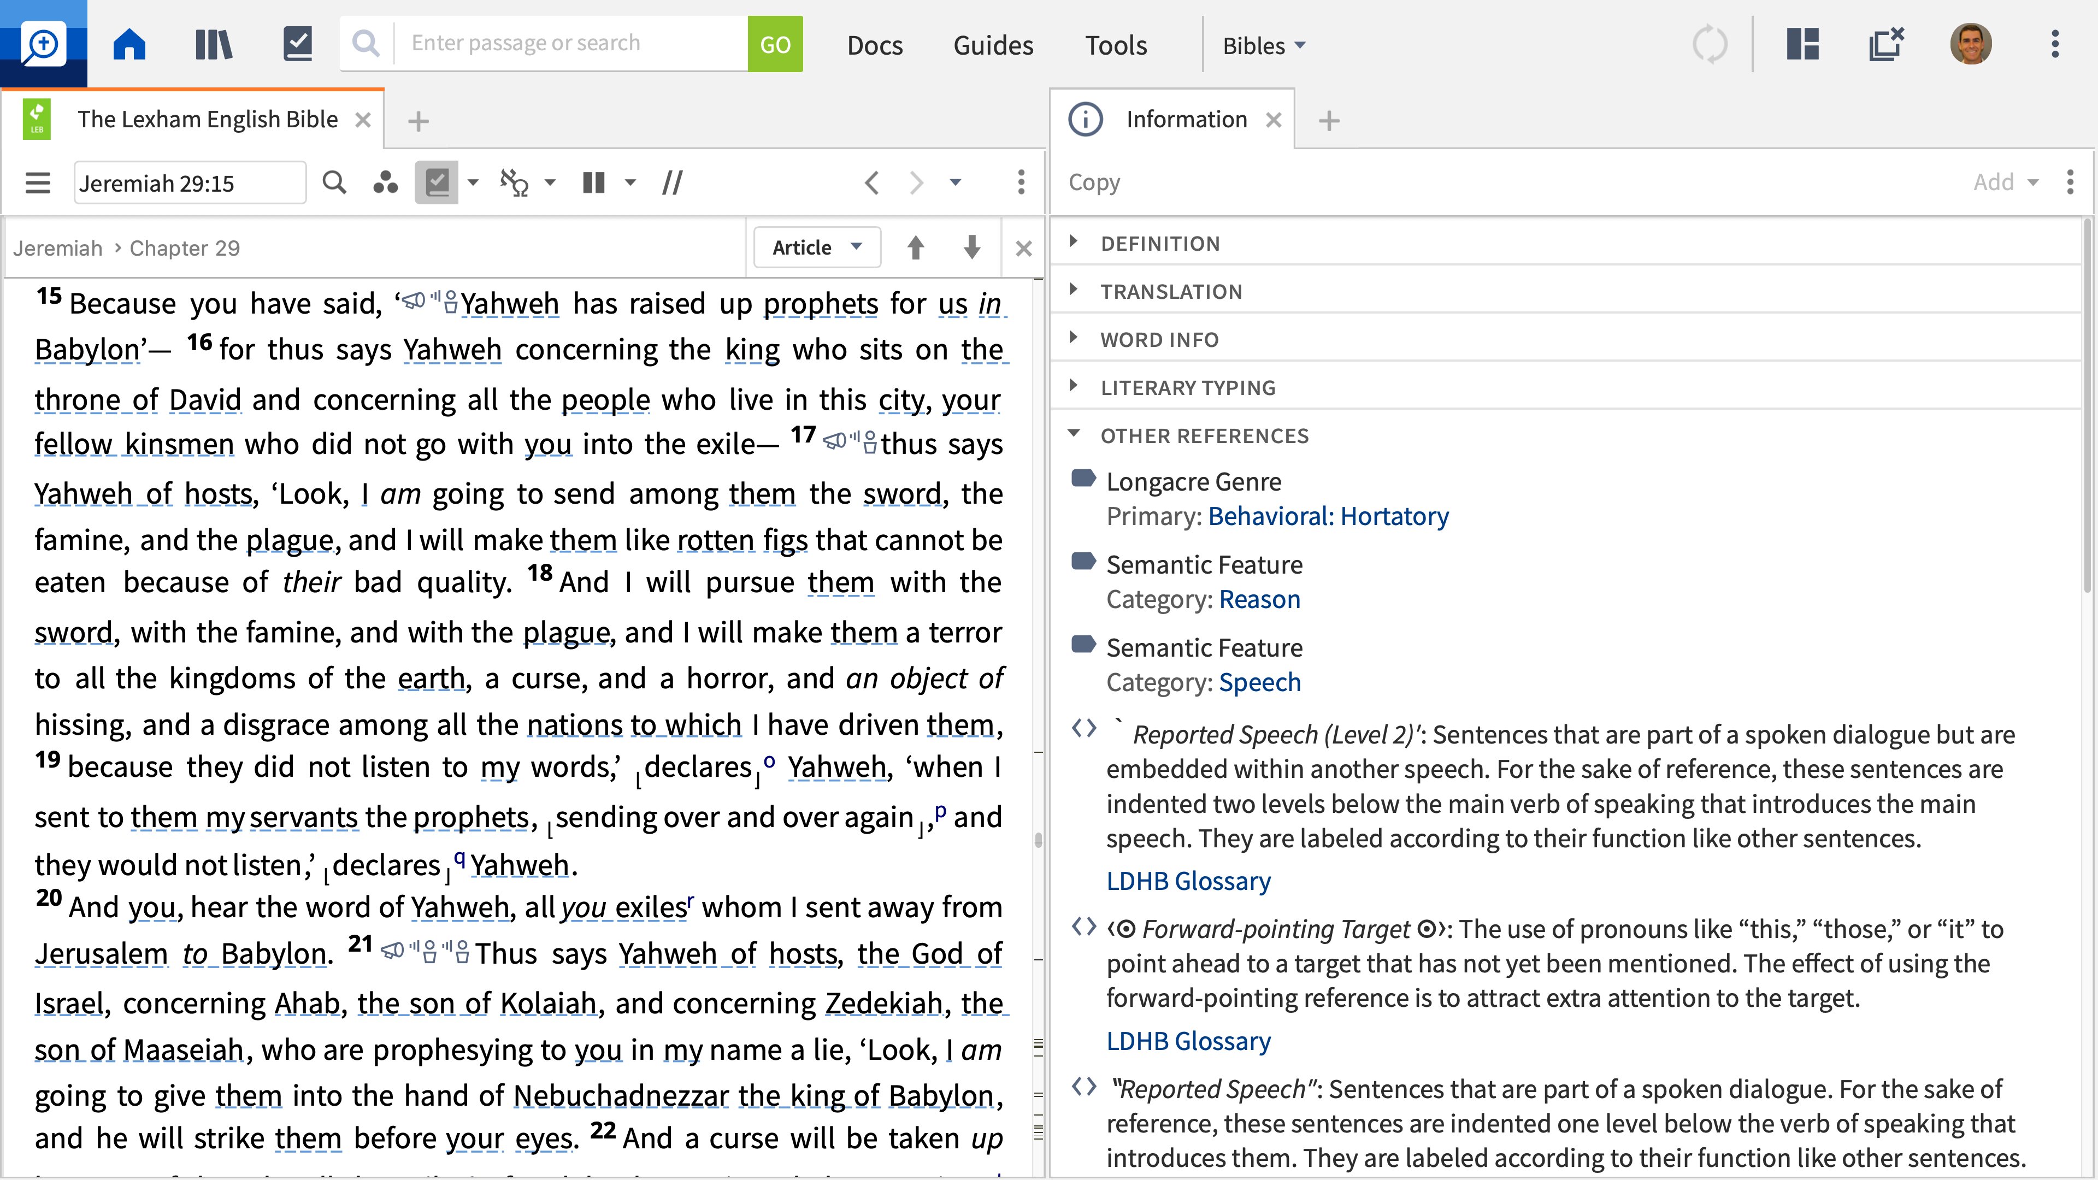Screen dimensions: 2098x1180
Task: Click the Jeremiah breadcrumb link
Action: (57, 249)
